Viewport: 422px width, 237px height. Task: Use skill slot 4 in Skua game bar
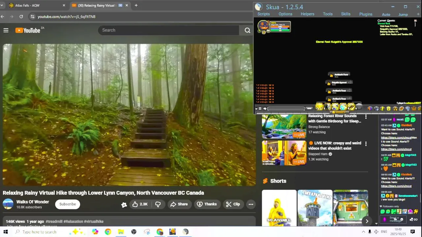click(x=343, y=107)
